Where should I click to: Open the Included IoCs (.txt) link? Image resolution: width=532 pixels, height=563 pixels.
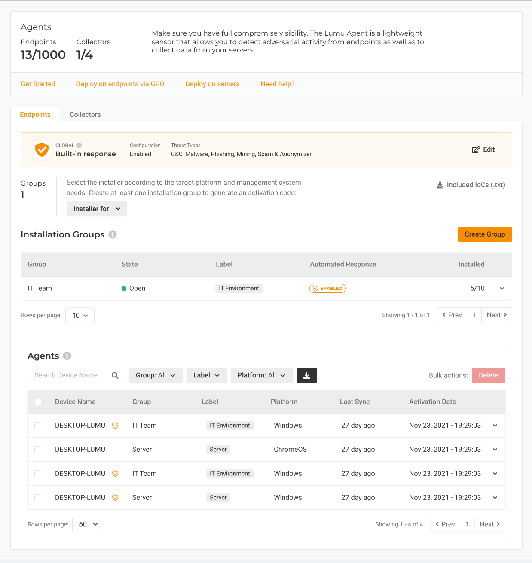[476, 185]
